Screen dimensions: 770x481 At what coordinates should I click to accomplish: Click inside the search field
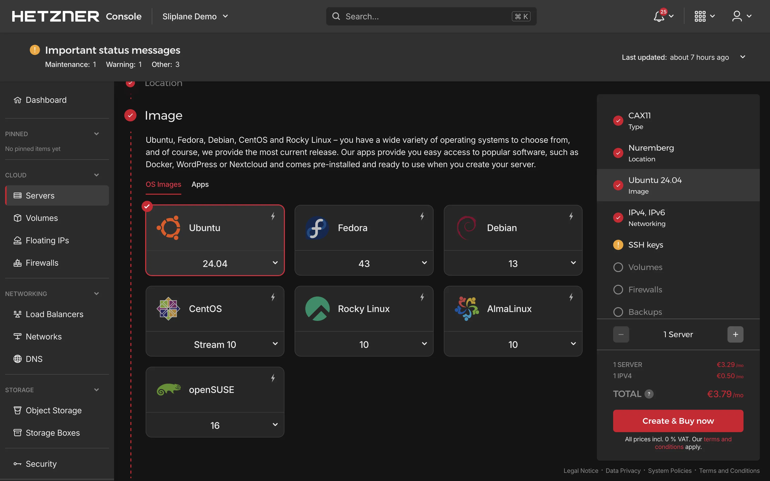(x=414, y=16)
